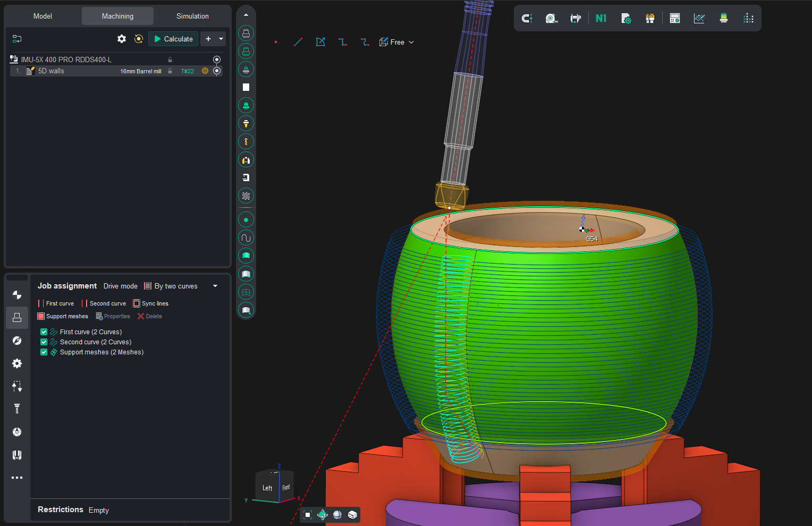
Task: Click the Left face of view cube
Action: coord(267,488)
